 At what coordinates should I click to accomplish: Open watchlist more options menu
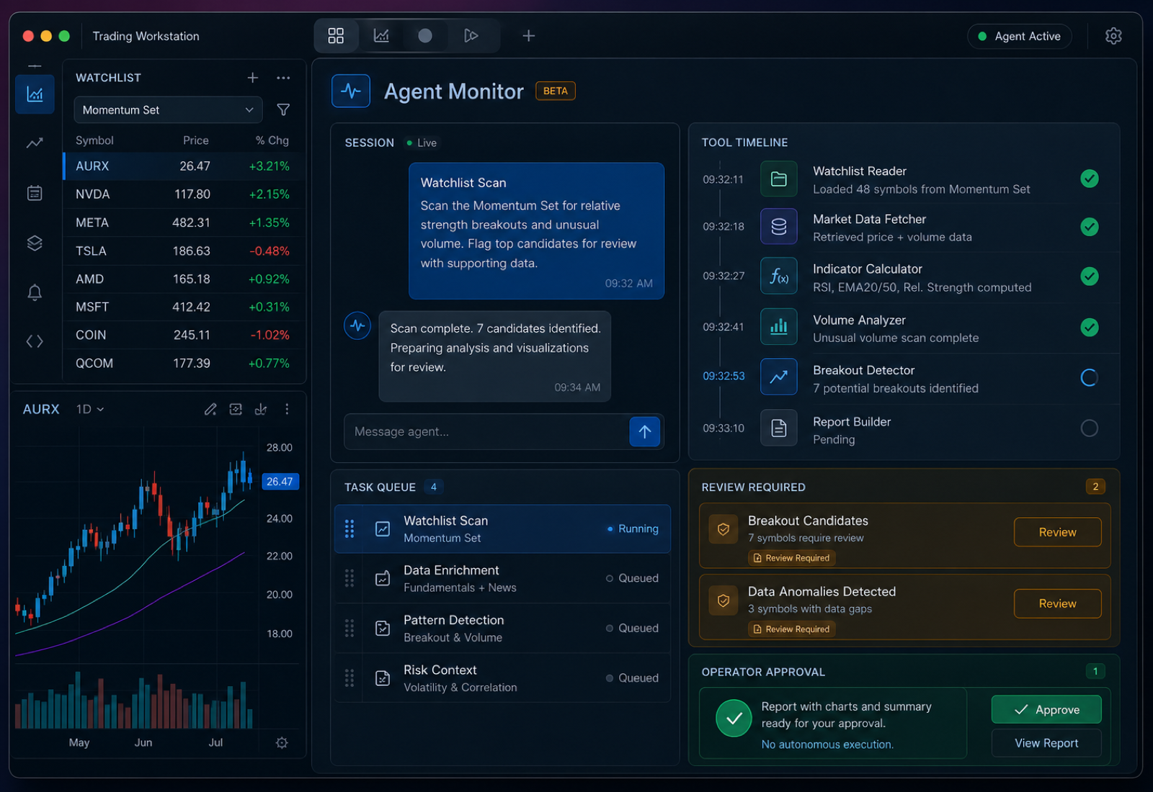[283, 78]
